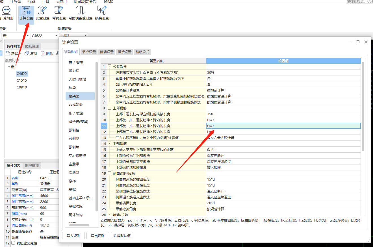Open 弯曲调整值设置 tool
Viewport: 373px width, 247px height.
pyautogui.click(x=80, y=13)
